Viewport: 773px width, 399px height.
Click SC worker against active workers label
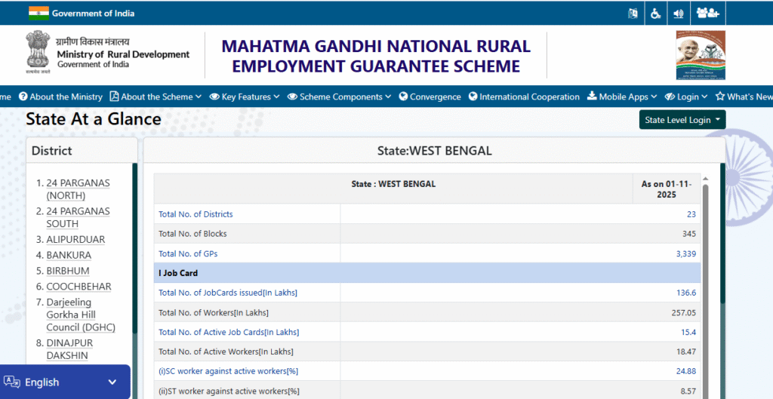coord(228,371)
